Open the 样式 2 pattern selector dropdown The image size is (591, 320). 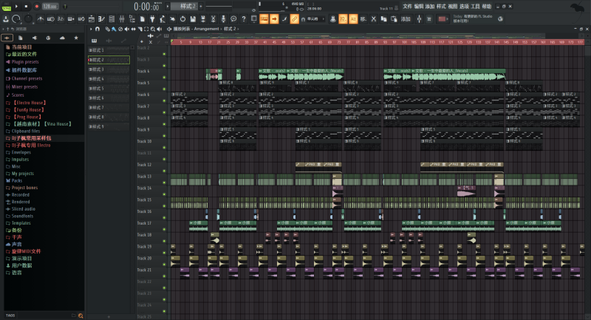[x=185, y=7]
